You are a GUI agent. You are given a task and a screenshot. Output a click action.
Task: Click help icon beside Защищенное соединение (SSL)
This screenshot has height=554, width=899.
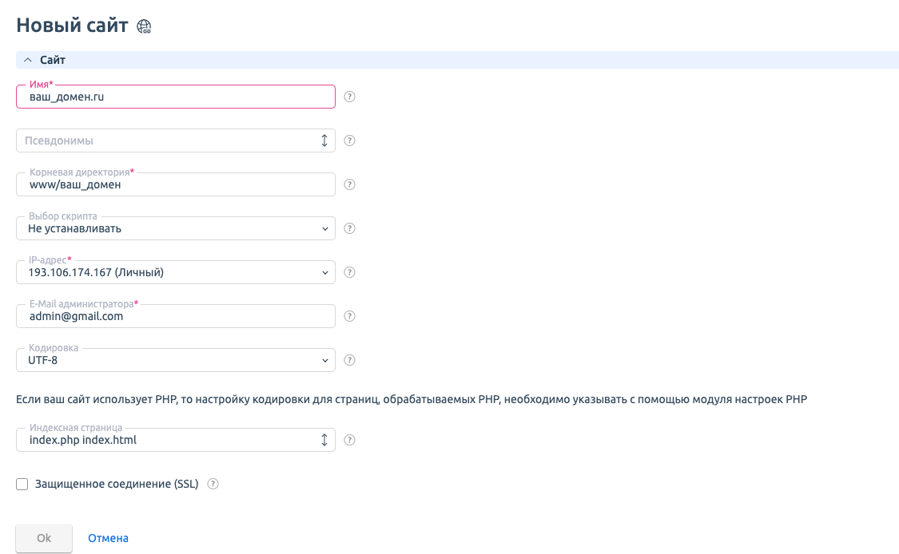tap(213, 484)
